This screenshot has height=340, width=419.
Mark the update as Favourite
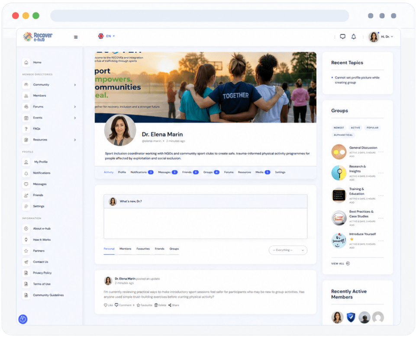(145, 305)
